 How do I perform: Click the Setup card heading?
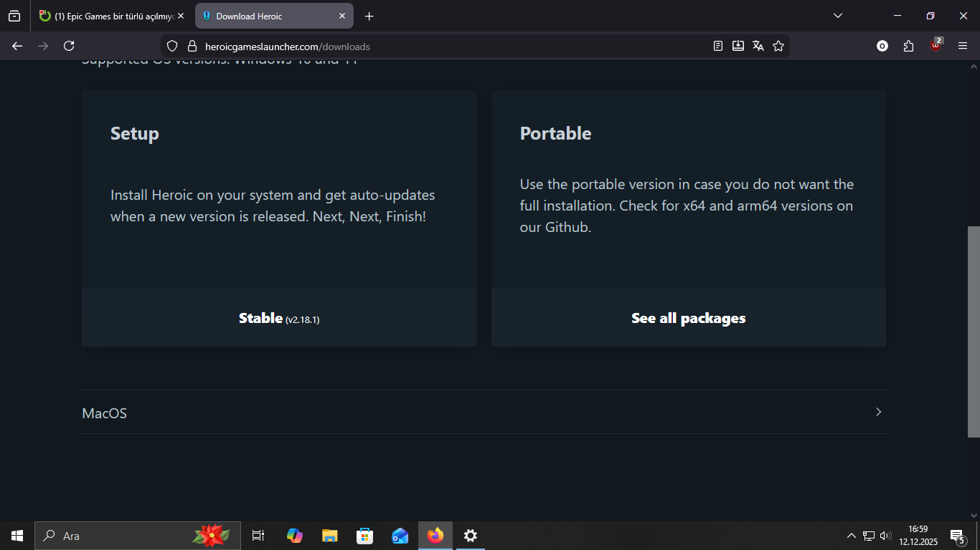click(135, 134)
